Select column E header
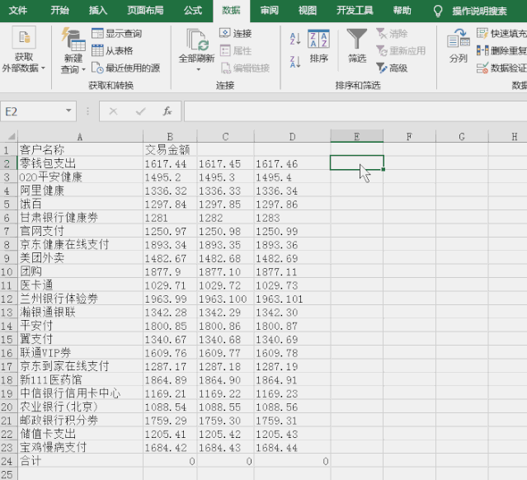Viewport: 527px width, 480px height. point(357,136)
